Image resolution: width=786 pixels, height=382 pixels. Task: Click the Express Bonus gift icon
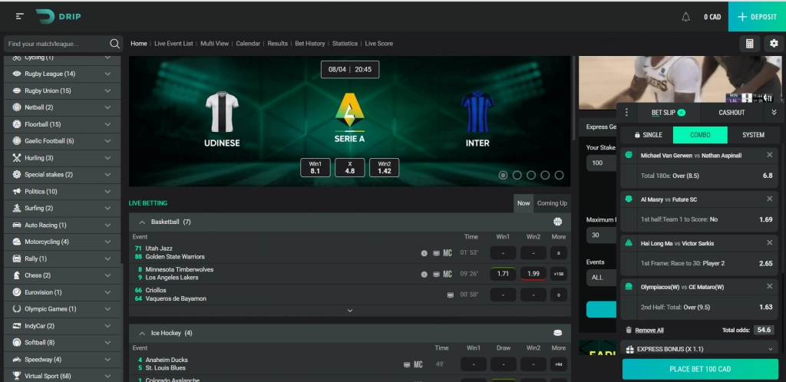pyautogui.click(x=630, y=349)
